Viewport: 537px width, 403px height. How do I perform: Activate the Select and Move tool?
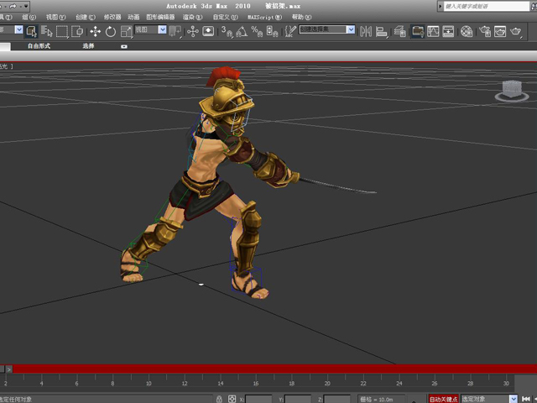(x=95, y=32)
